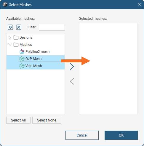144x146 pixels.
Task: Click the Meshes folder icon
Action: pyautogui.click(x=16, y=45)
